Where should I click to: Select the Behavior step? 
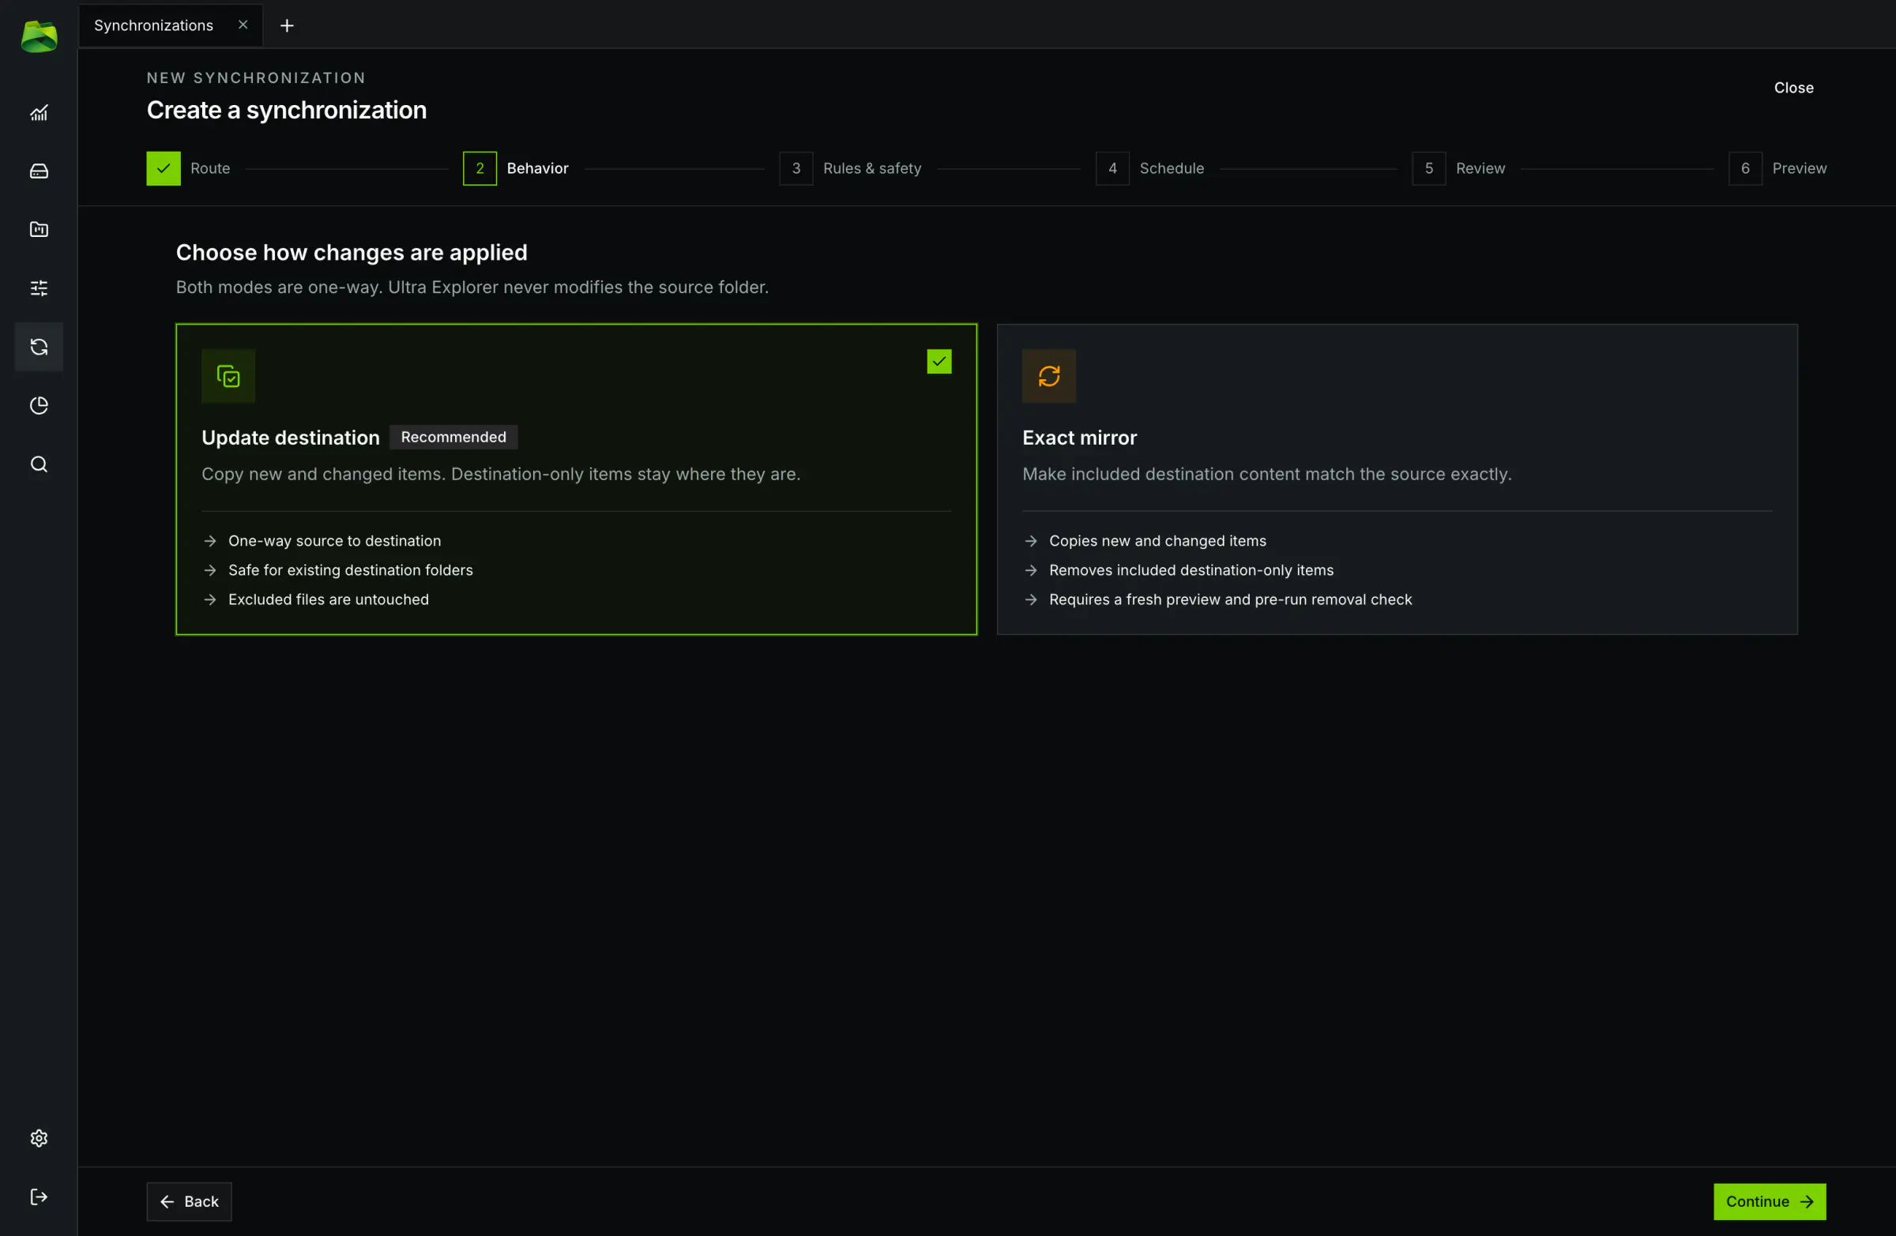515,168
